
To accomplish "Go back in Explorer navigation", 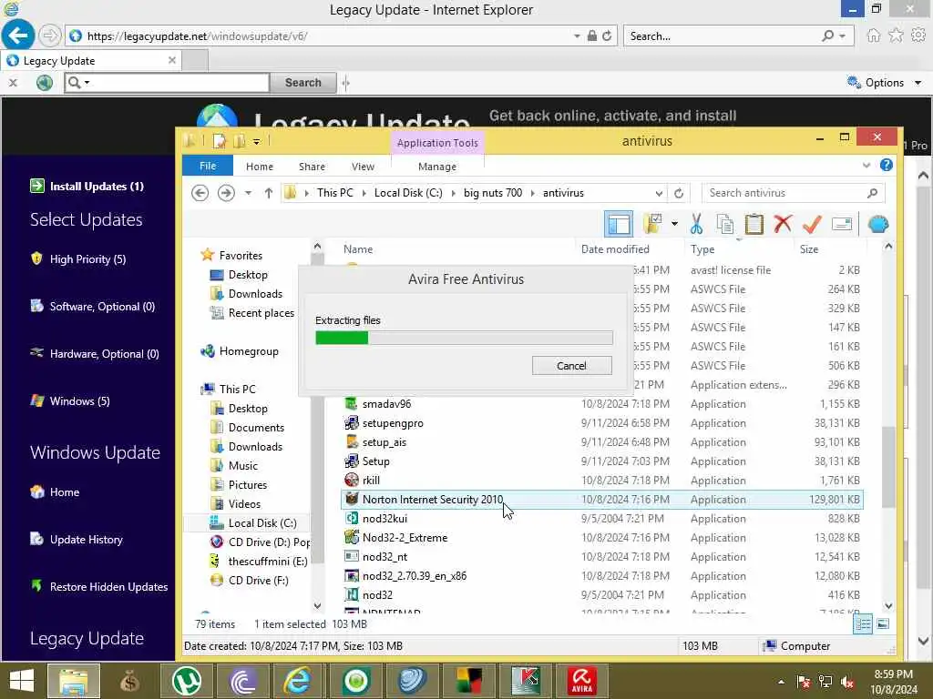I will pos(200,193).
